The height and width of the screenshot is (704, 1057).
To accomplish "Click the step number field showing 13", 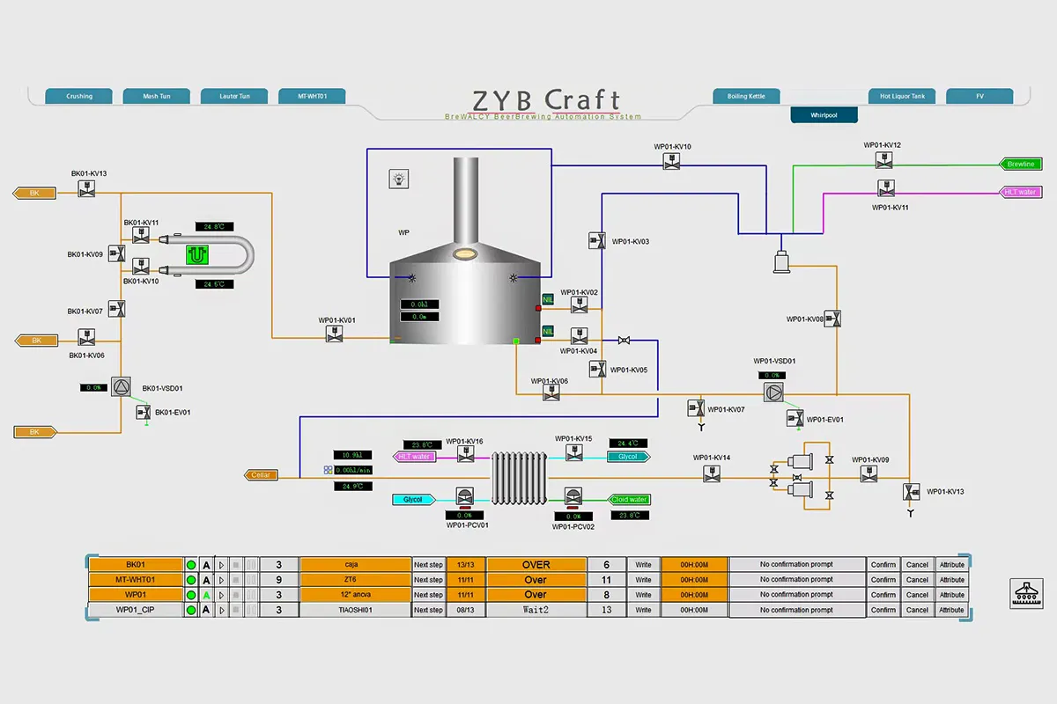I will point(606,610).
